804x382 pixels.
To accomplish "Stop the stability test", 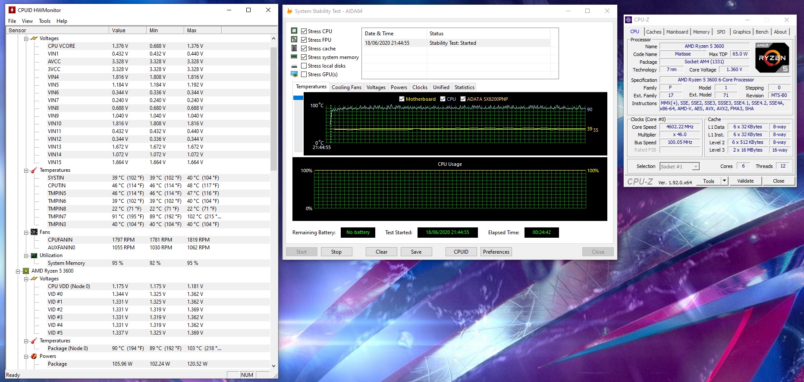I will pyautogui.click(x=336, y=252).
